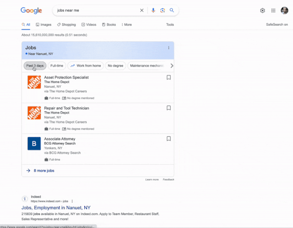Toggle Work from home filter chip

(86, 66)
